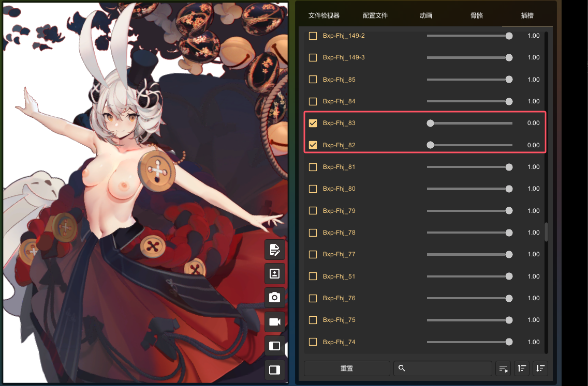Uncheck the Bxp-Fhj_83 checkbox
The width and height of the screenshot is (588, 386).
[313, 123]
